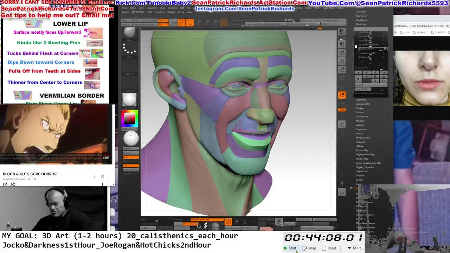Expand the Displacement Map subpalette
This screenshot has width=450, height=253.
365,155
